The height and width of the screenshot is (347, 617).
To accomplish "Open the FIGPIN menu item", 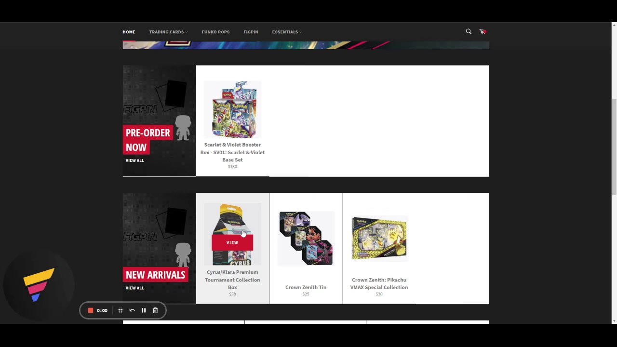I will tap(251, 32).
